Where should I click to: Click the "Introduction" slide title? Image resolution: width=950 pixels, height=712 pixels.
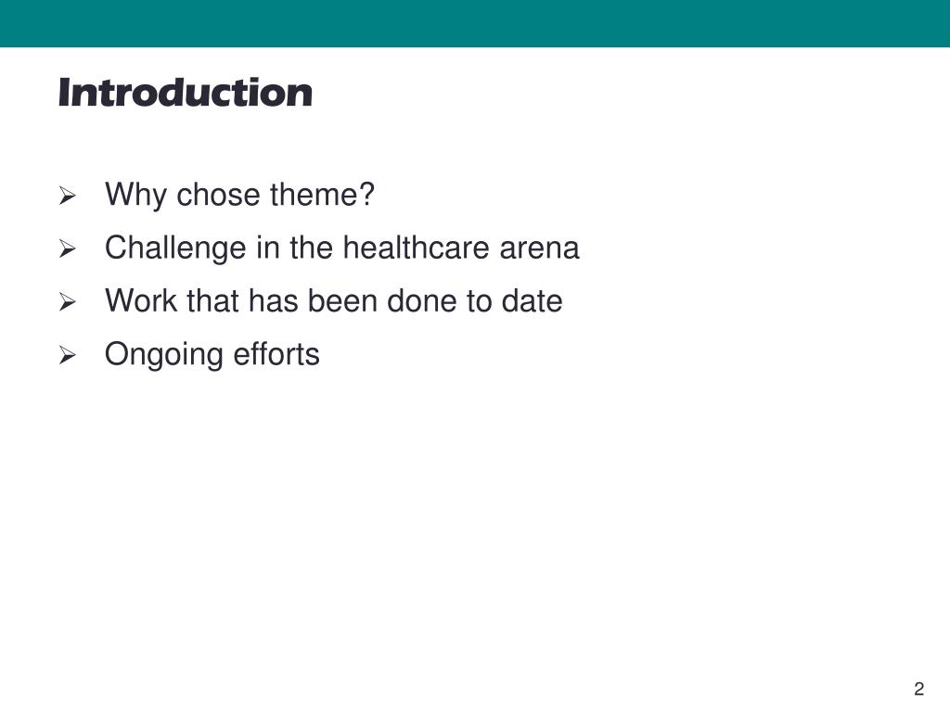coord(186,93)
